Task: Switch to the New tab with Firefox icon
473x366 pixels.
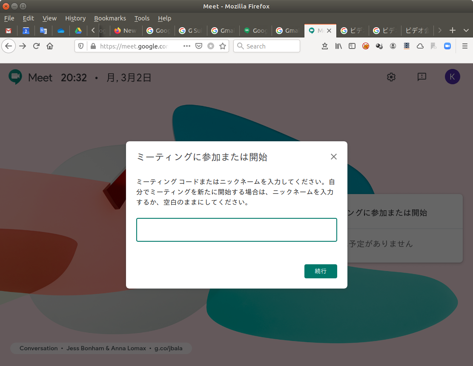Action: click(x=126, y=31)
